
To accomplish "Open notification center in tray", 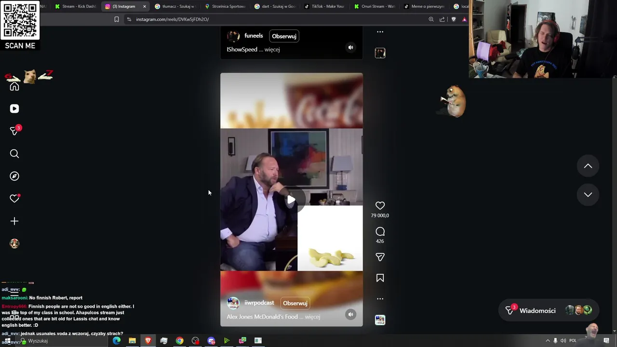I will pyautogui.click(x=606, y=341).
